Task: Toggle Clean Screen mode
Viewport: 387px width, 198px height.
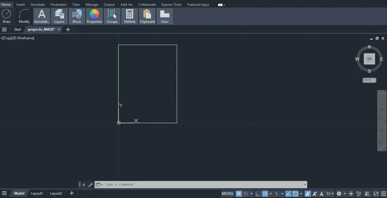Action: tap(376, 193)
